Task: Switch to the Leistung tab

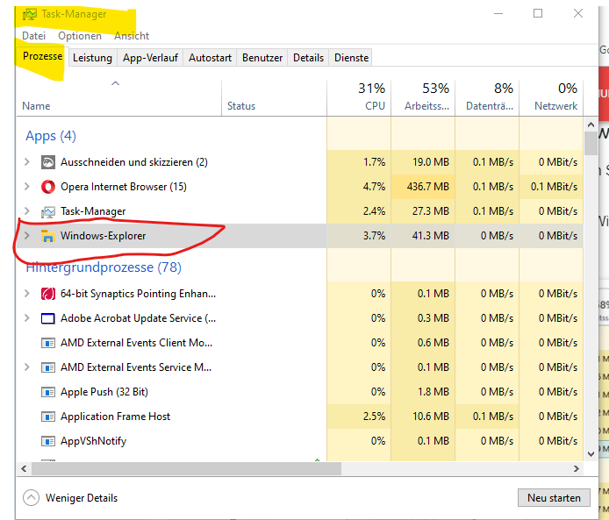Action: [92, 58]
